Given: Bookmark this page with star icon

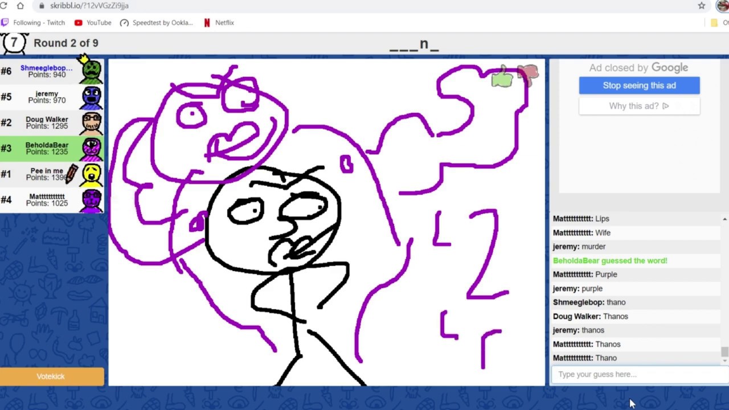Looking at the screenshot, I should point(702,6).
